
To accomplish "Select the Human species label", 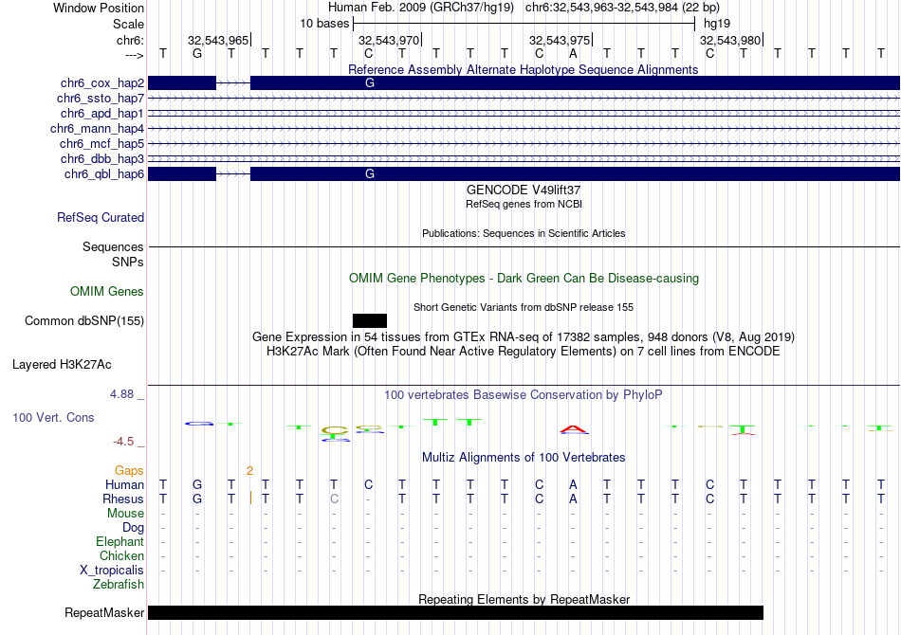I will point(124,485).
